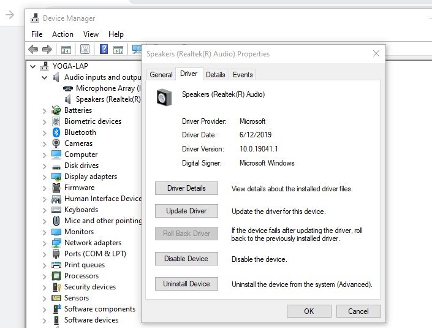The height and width of the screenshot is (328, 432).
Task: Click the Network adapters icon
Action: coord(56,243)
